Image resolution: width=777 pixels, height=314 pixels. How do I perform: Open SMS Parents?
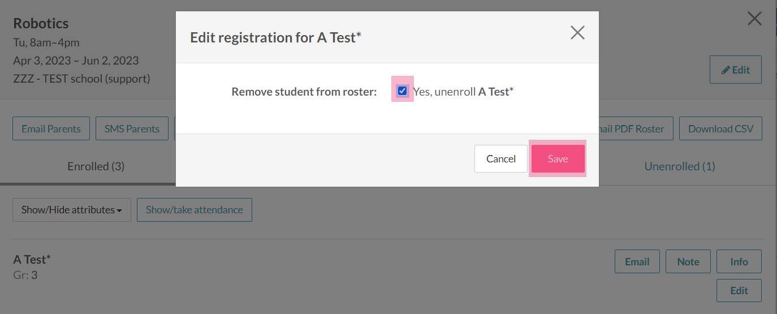pyautogui.click(x=132, y=129)
